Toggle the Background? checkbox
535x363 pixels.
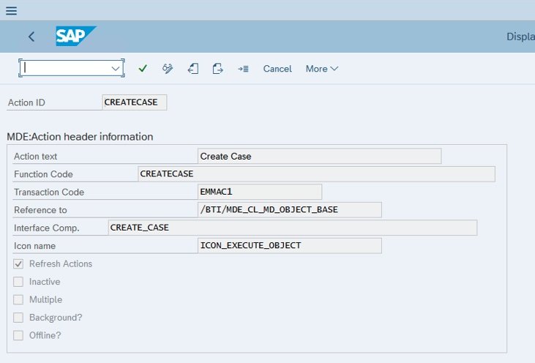coord(18,318)
